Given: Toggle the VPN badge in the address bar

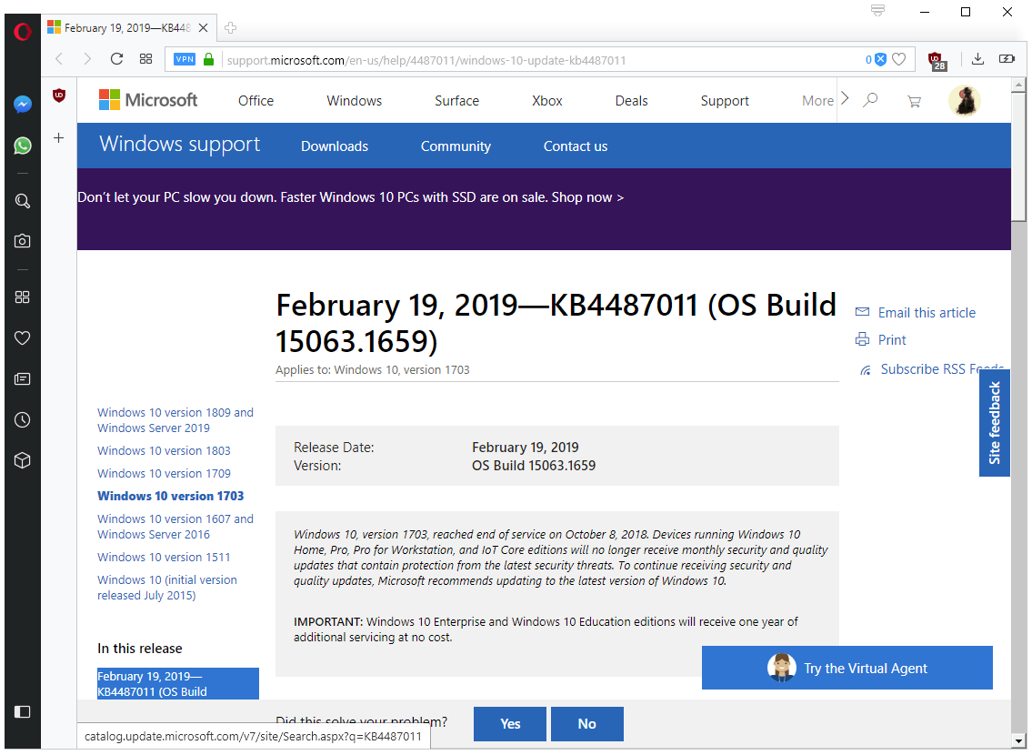Looking at the screenshot, I should pos(185,59).
